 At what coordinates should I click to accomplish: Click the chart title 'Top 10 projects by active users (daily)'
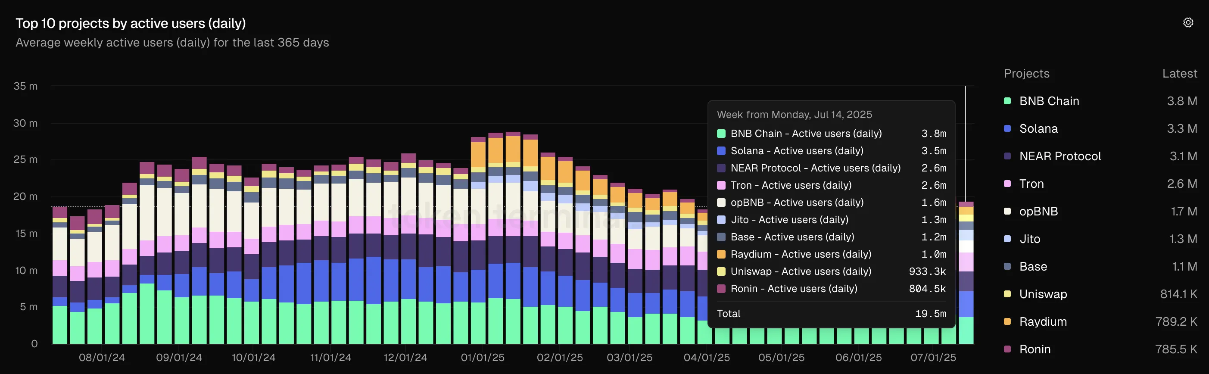[x=131, y=23]
